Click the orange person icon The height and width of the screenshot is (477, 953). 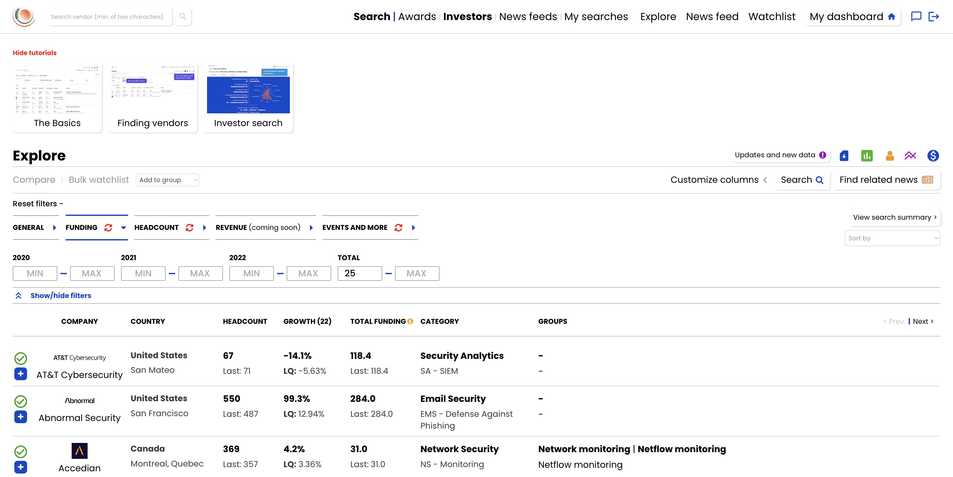890,156
